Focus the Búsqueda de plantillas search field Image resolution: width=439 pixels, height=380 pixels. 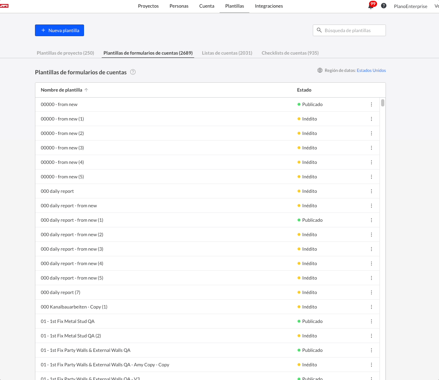[x=349, y=30]
